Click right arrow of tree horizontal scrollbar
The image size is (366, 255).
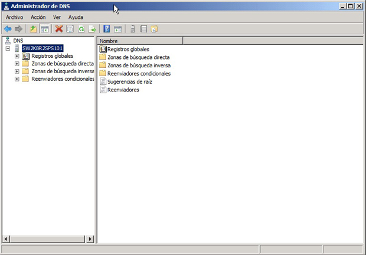pyautogui.click(x=90, y=239)
